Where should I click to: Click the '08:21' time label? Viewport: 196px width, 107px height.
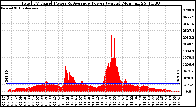[25, 101]
